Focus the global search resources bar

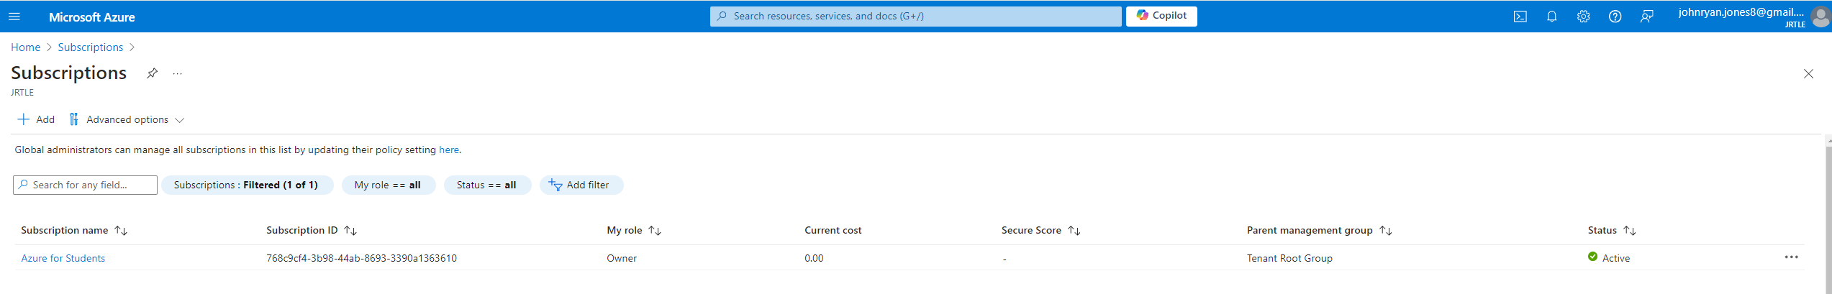[x=915, y=16]
